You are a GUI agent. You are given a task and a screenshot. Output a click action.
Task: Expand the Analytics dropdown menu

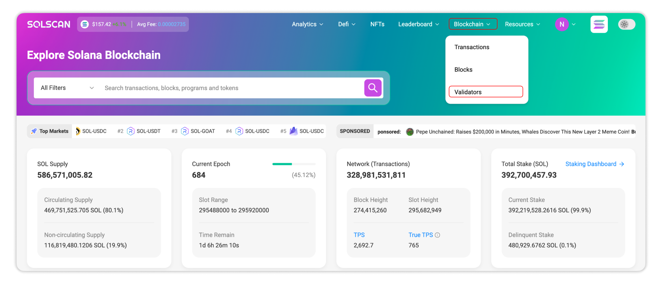[308, 24]
